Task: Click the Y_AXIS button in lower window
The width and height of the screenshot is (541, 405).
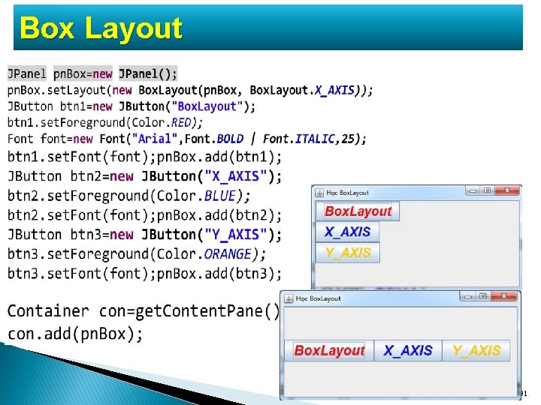Action: tap(476, 350)
